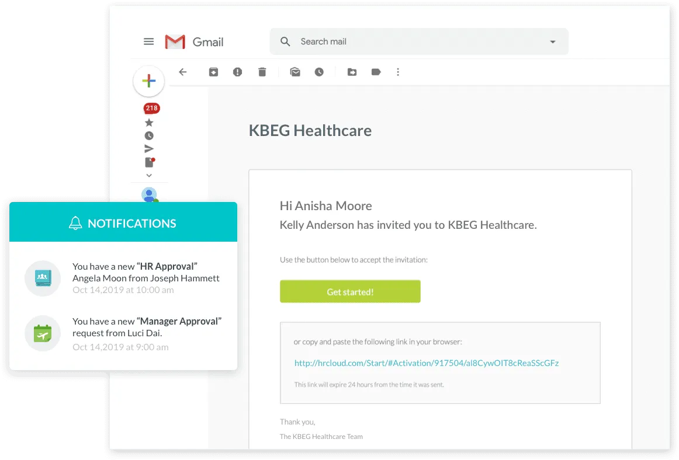
Task: Delete the email via trash icon
Action: click(x=262, y=72)
